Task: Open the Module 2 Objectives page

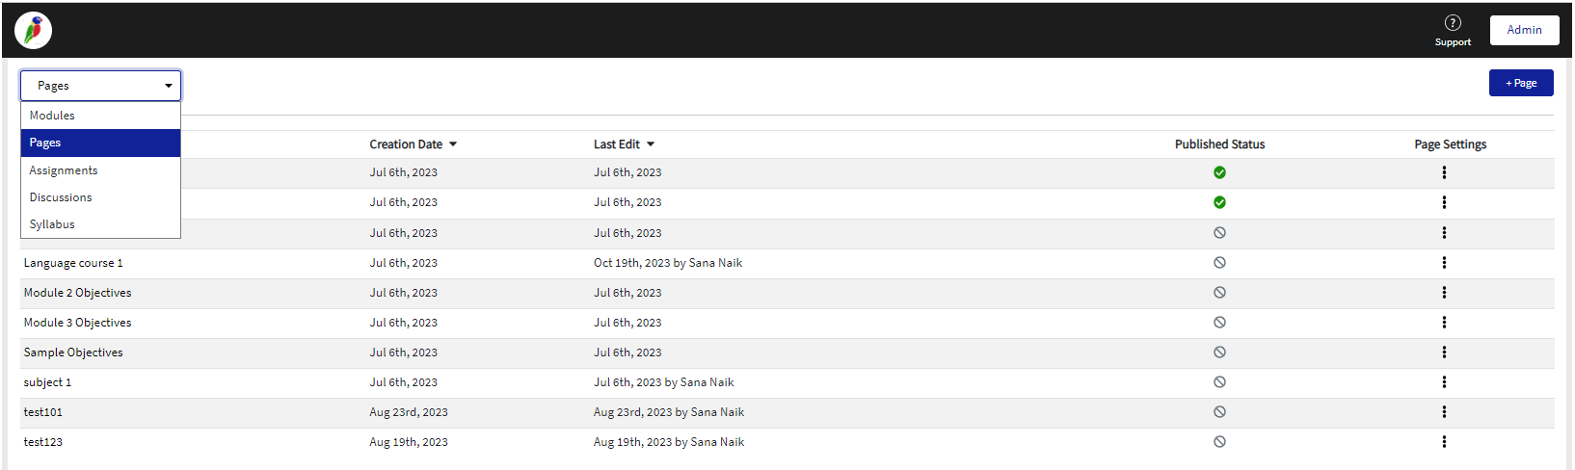Action: tap(77, 293)
